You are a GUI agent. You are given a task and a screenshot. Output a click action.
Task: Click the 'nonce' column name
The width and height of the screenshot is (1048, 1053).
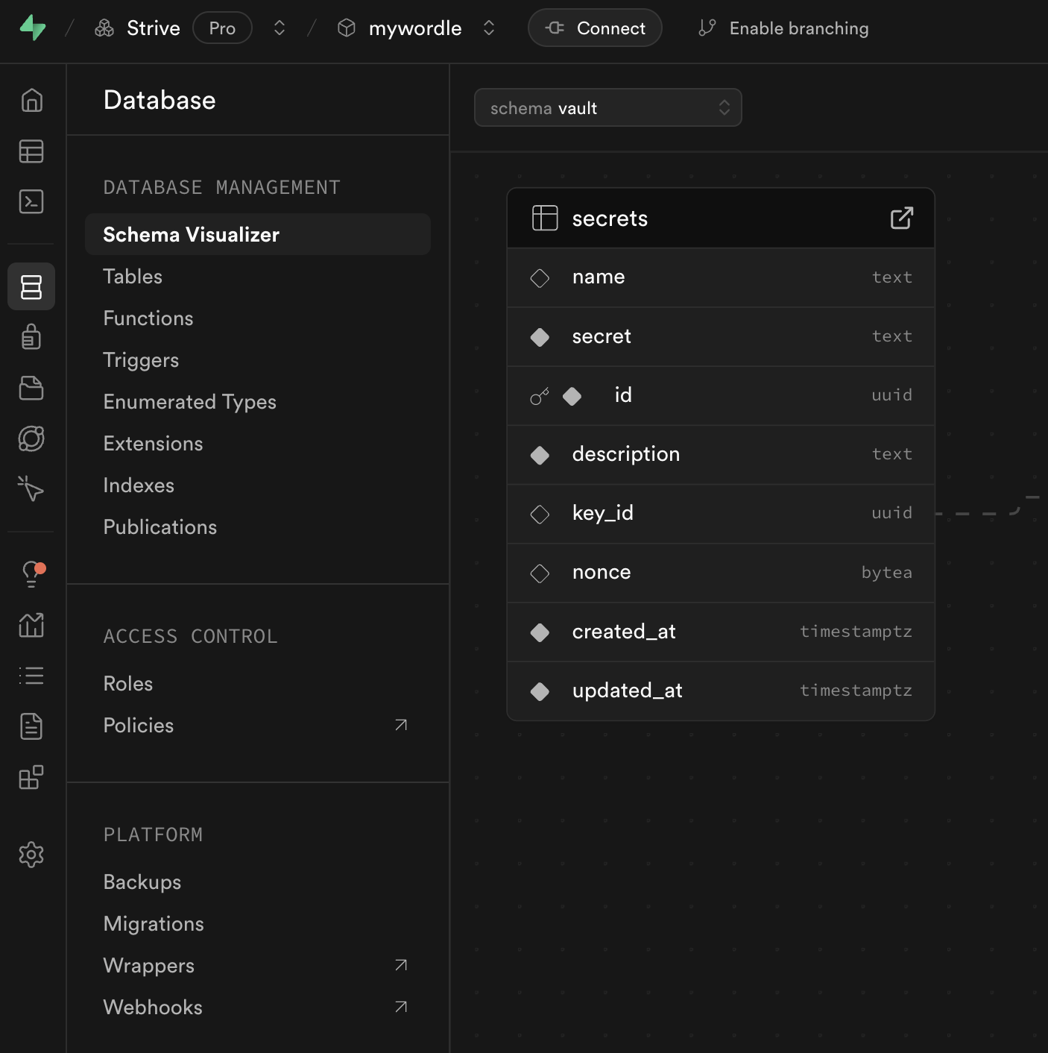[602, 572]
